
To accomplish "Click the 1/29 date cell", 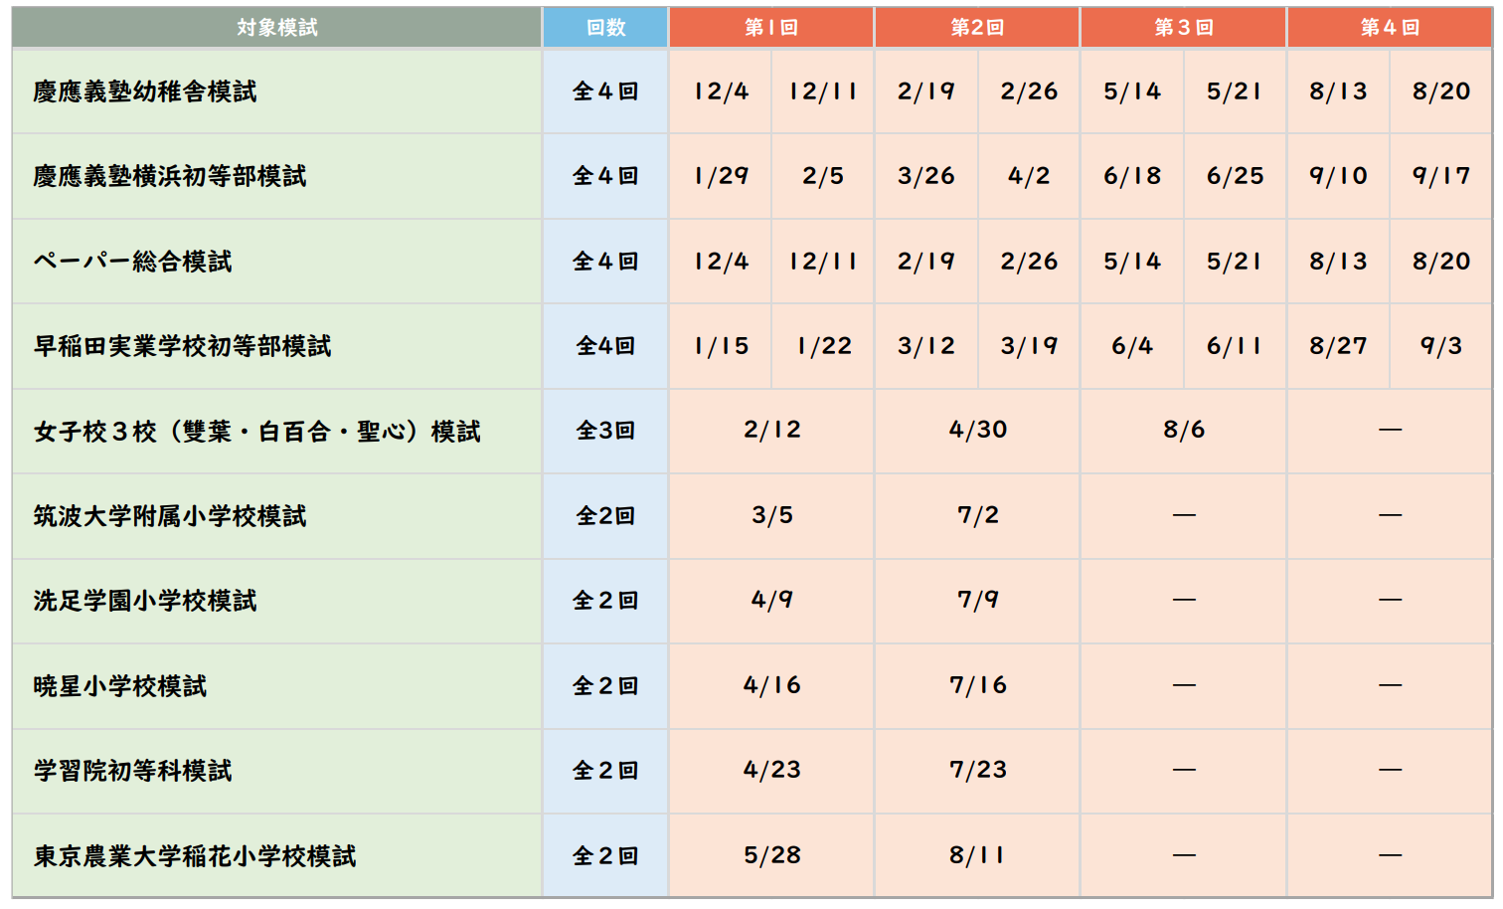I will 721,176.
